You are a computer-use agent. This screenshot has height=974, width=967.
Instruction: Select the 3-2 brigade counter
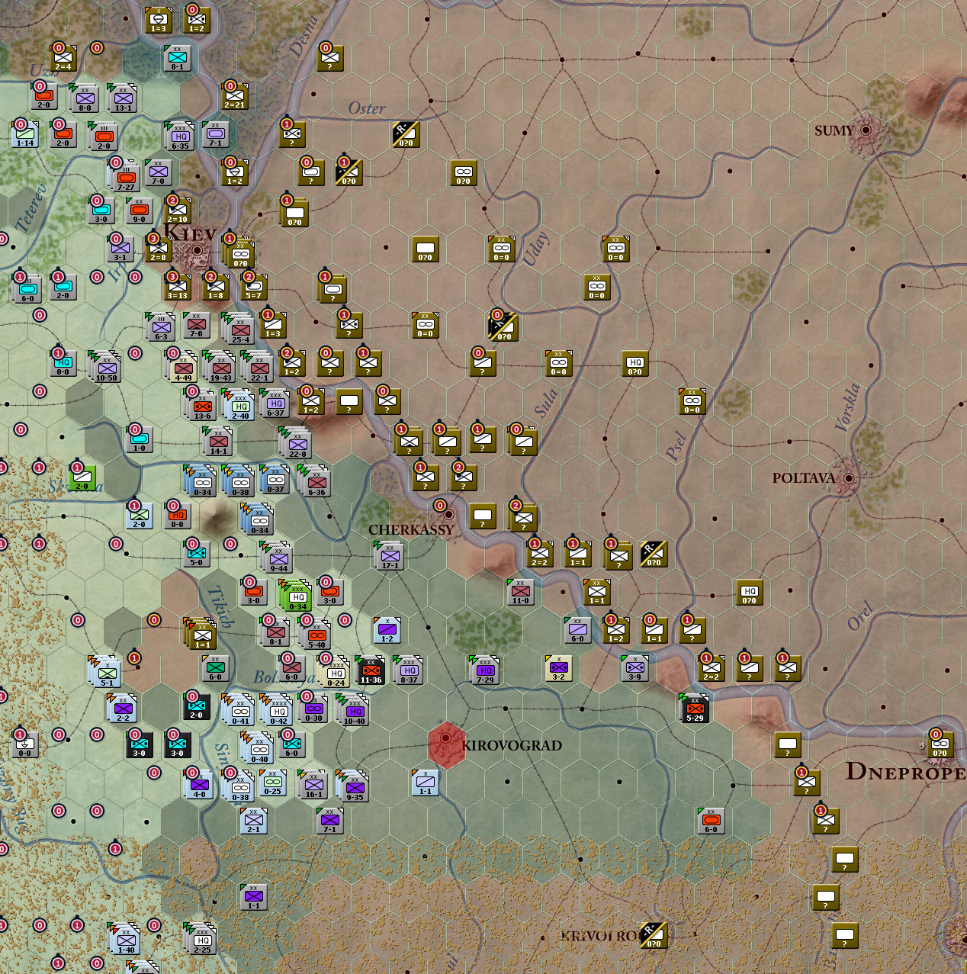pyautogui.click(x=559, y=667)
